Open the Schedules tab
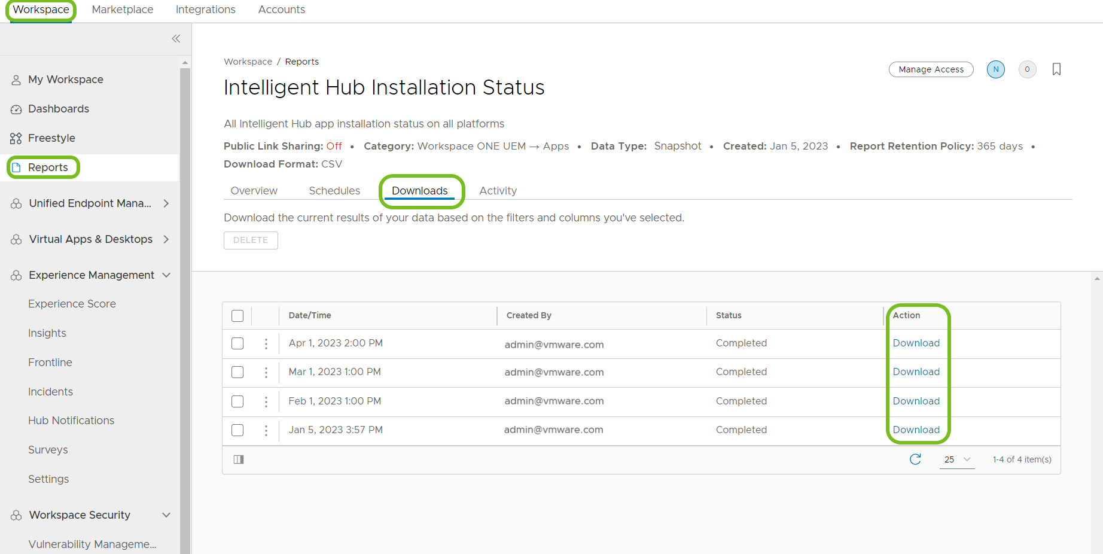The width and height of the screenshot is (1103, 554). pyautogui.click(x=334, y=191)
